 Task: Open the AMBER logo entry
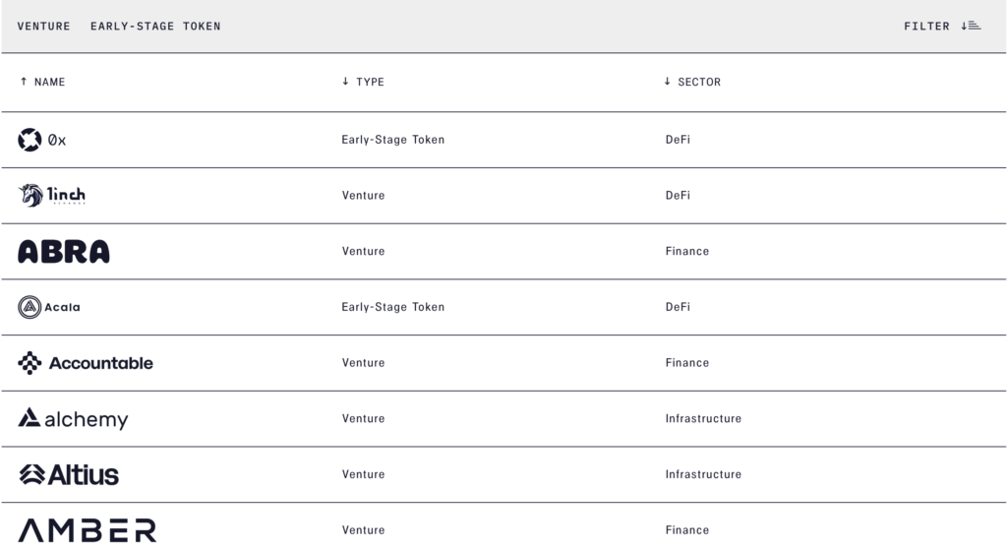(87, 530)
